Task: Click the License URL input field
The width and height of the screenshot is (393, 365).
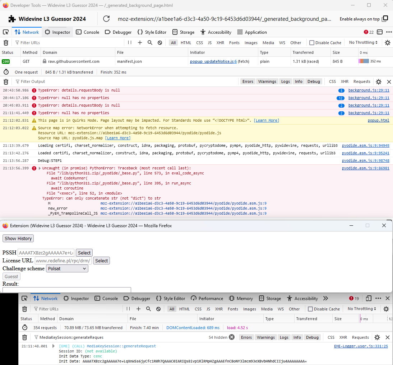Action: click(63, 261)
